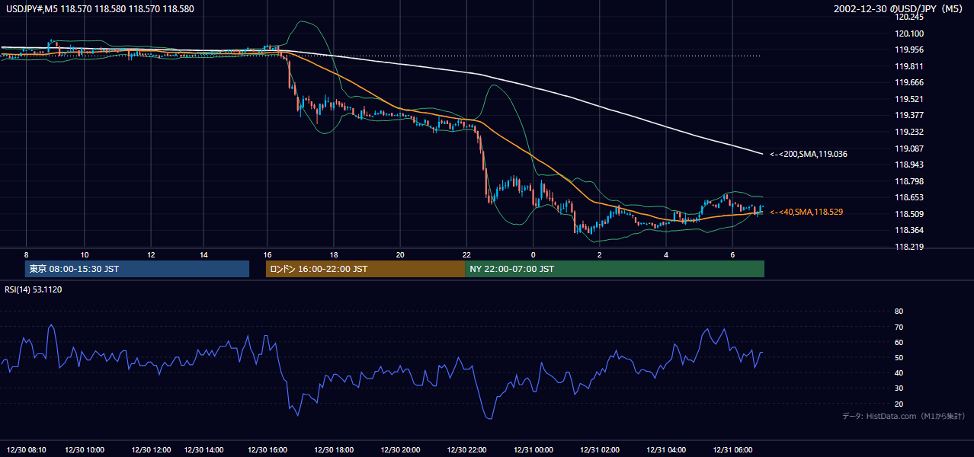The width and height of the screenshot is (974, 457).
Task: Click the 12/30 08:10 time label
Action: click(26, 449)
